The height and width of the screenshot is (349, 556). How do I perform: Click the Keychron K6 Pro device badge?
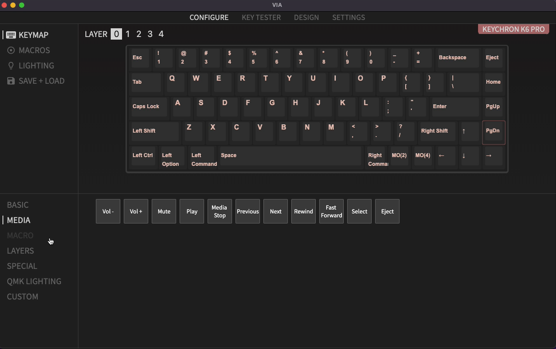click(x=513, y=29)
